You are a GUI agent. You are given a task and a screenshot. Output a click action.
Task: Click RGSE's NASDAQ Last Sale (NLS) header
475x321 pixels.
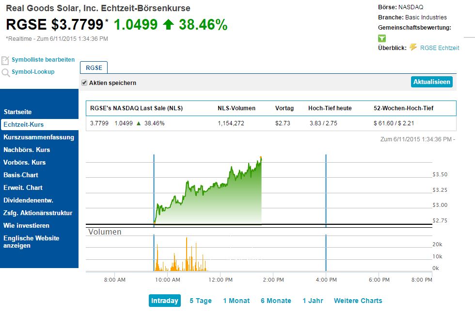[x=136, y=108]
